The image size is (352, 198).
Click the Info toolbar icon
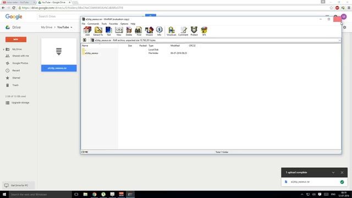coord(159,31)
